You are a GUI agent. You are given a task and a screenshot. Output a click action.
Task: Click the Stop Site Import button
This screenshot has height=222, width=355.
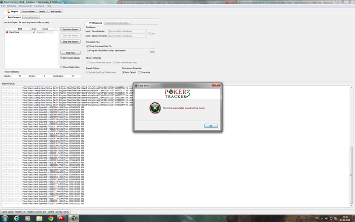coord(70,42)
